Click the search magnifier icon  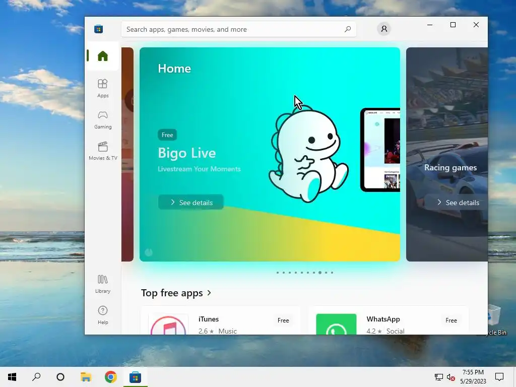point(348,29)
